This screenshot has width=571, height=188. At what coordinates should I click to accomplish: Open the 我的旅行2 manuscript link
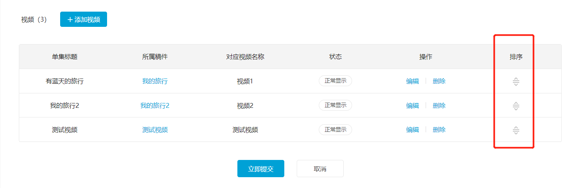click(155, 105)
